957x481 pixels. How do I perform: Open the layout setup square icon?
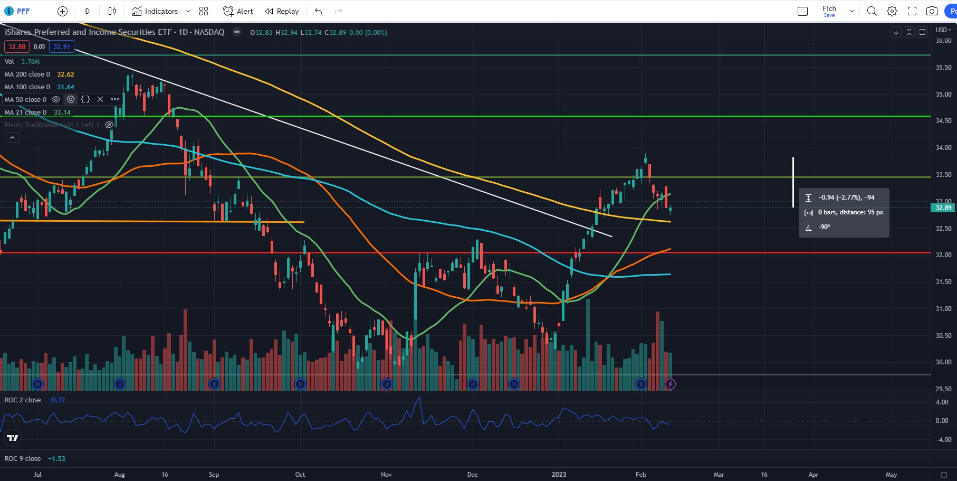802,11
